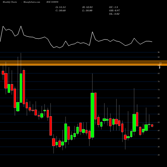Click the 'OC: 1.8' value
167x167 pixels.
pyautogui.click(x=114, y=7)
